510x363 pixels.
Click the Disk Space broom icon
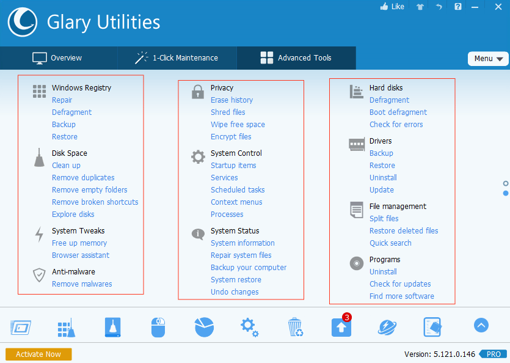pos(39,158)
